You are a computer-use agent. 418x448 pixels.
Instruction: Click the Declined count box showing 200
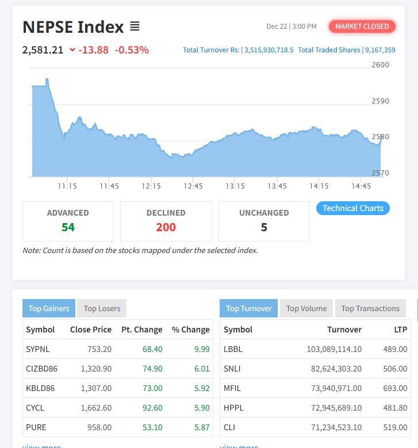click(166, 221)
